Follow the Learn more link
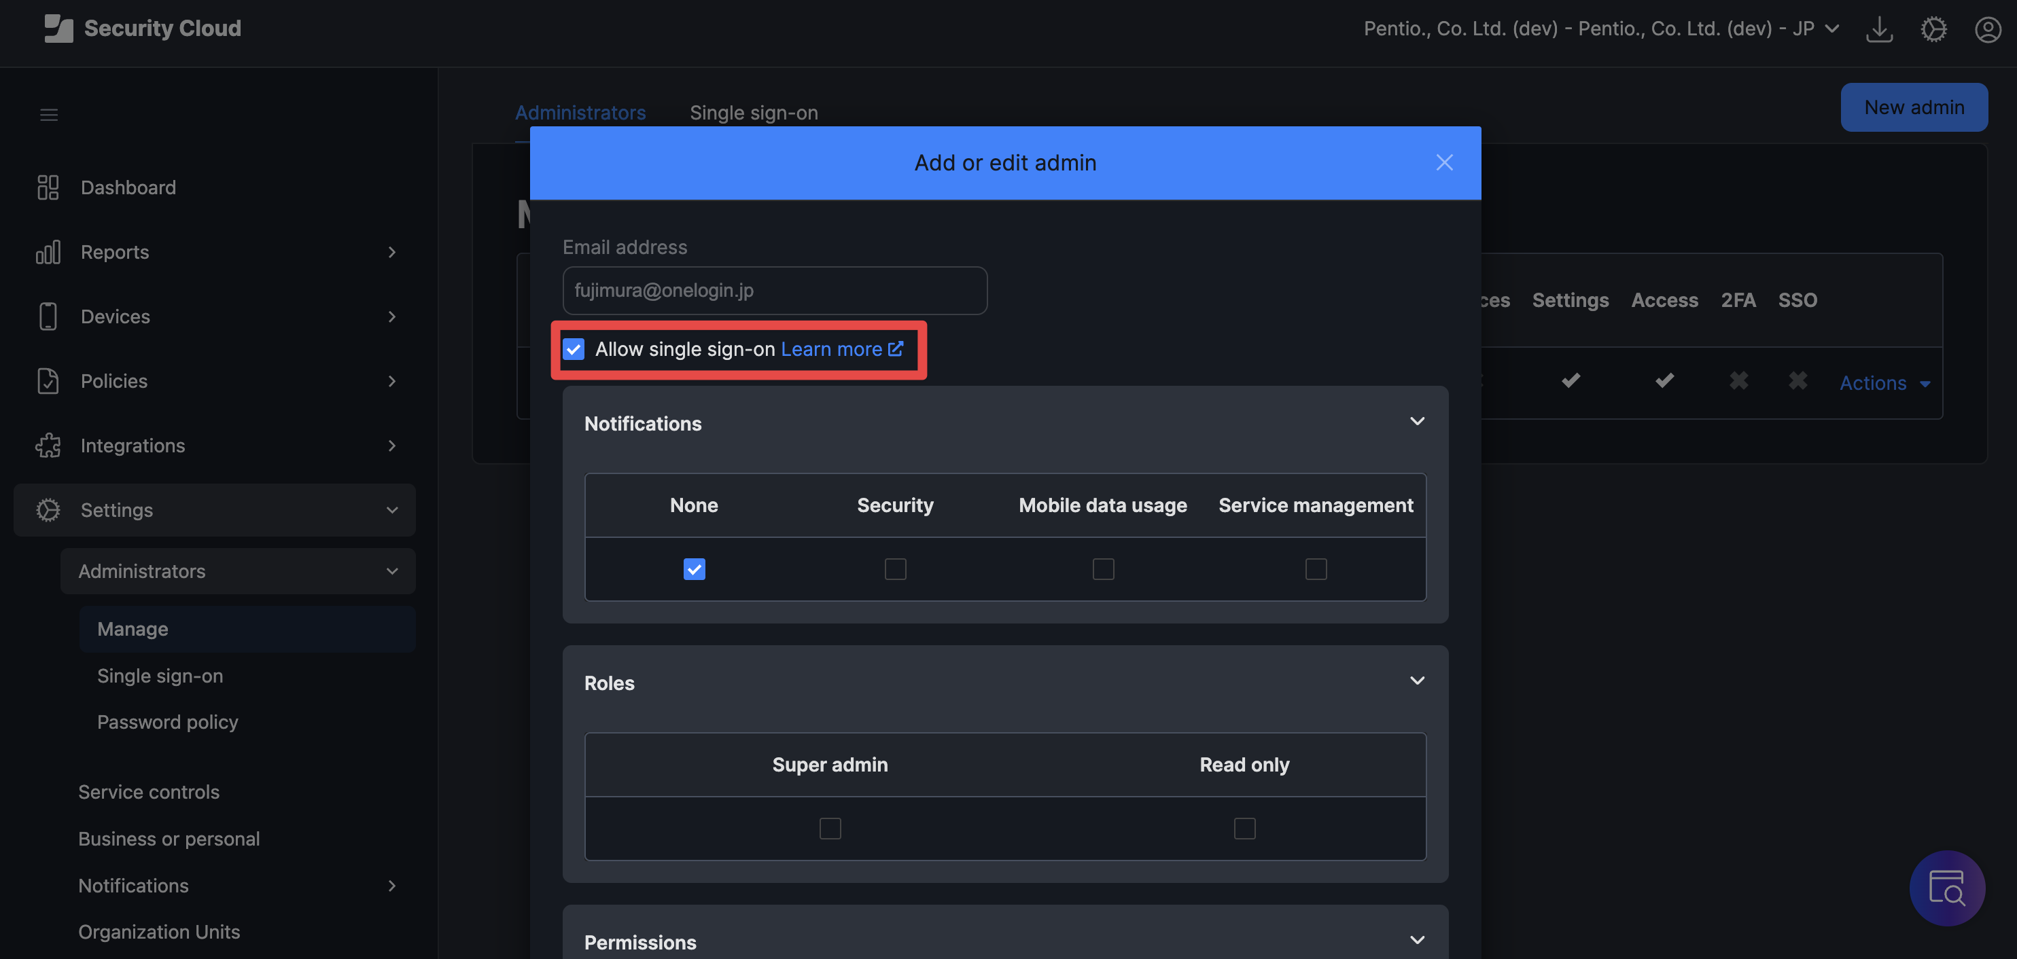The height and width of the screenshot is (959, 2017). click(x=830, y=349)
